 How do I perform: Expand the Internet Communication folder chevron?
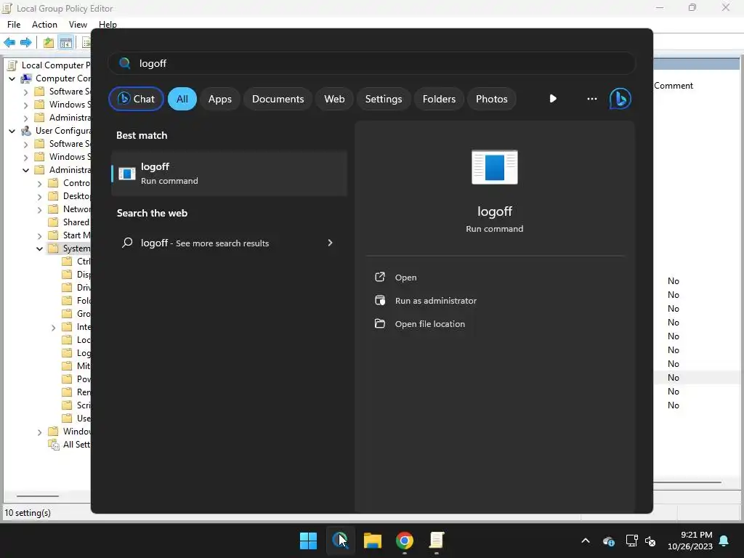54,327
